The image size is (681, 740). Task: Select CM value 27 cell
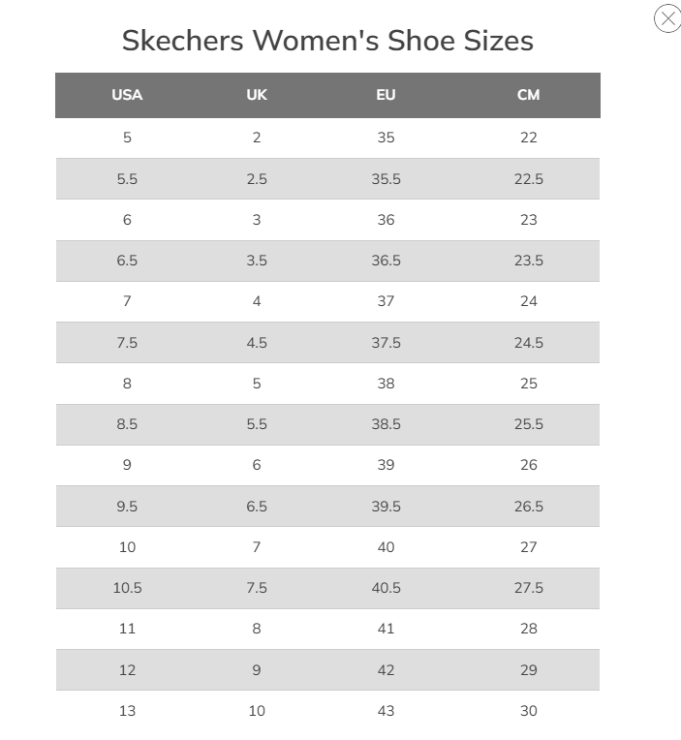529,547
